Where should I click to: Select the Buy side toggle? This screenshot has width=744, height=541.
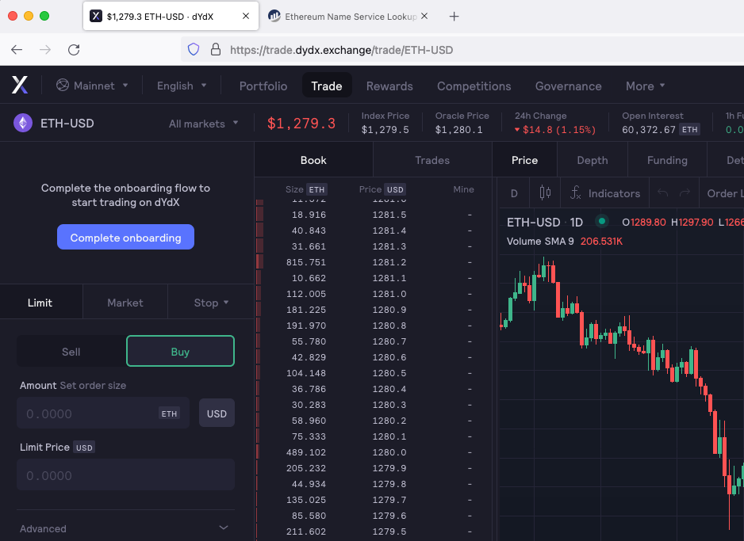coord(180,351)
